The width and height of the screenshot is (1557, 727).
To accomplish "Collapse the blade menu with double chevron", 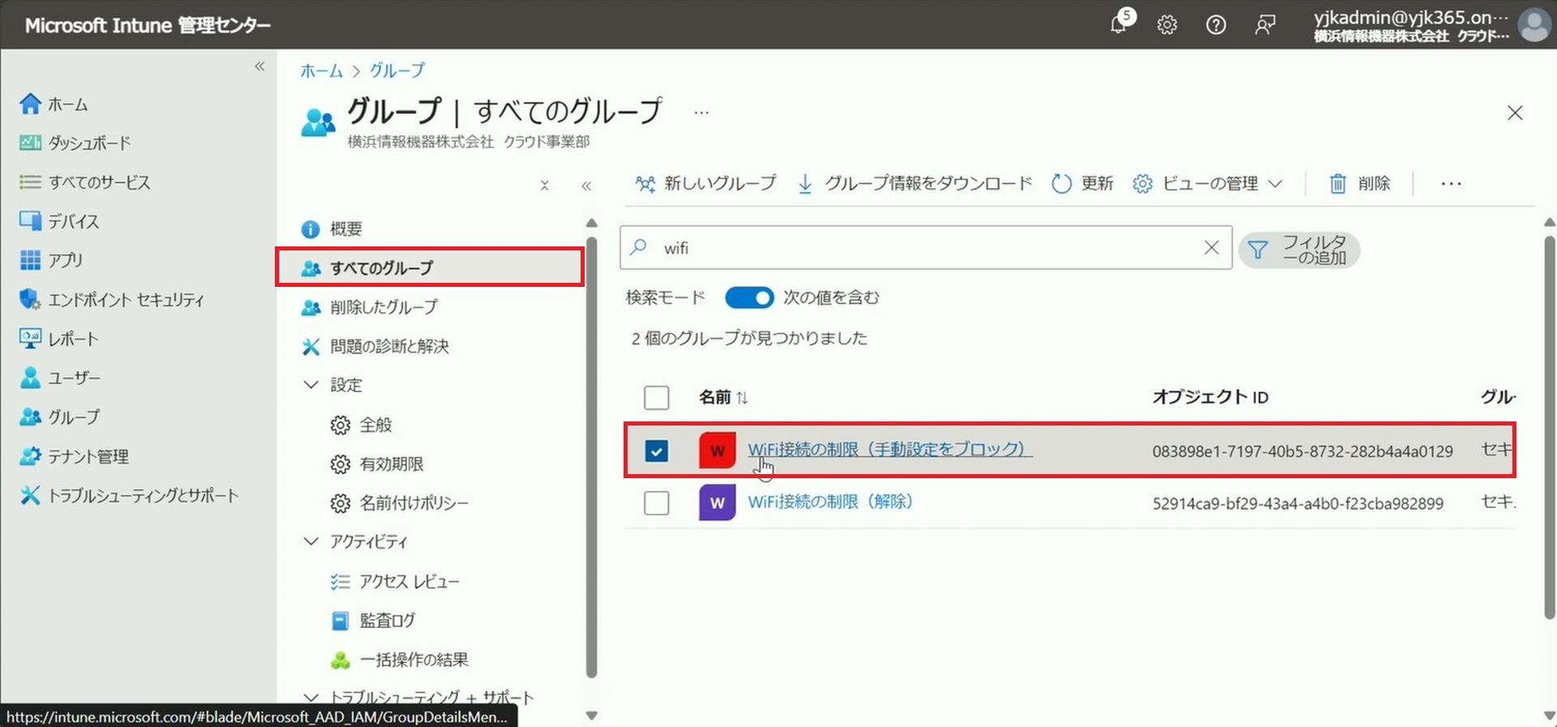I will (x=586, y=186).
